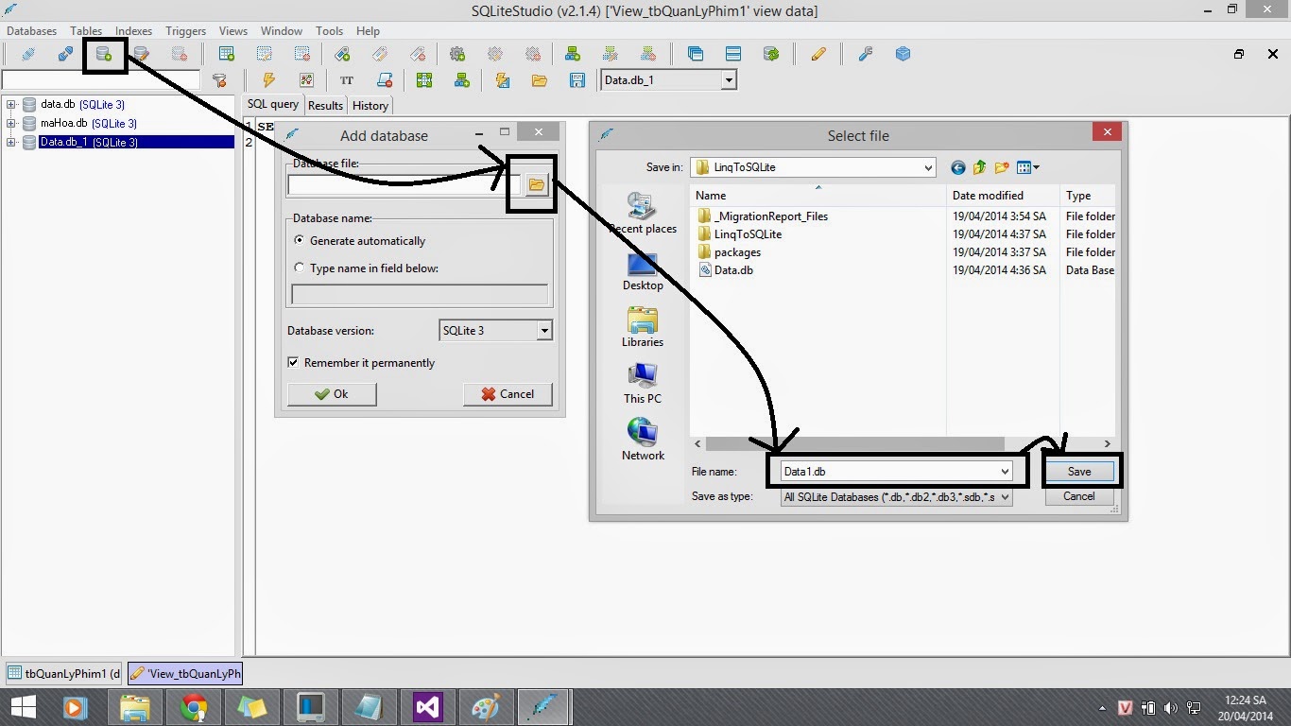Click the Save SQL to file floppy icon

pos(577,80)
